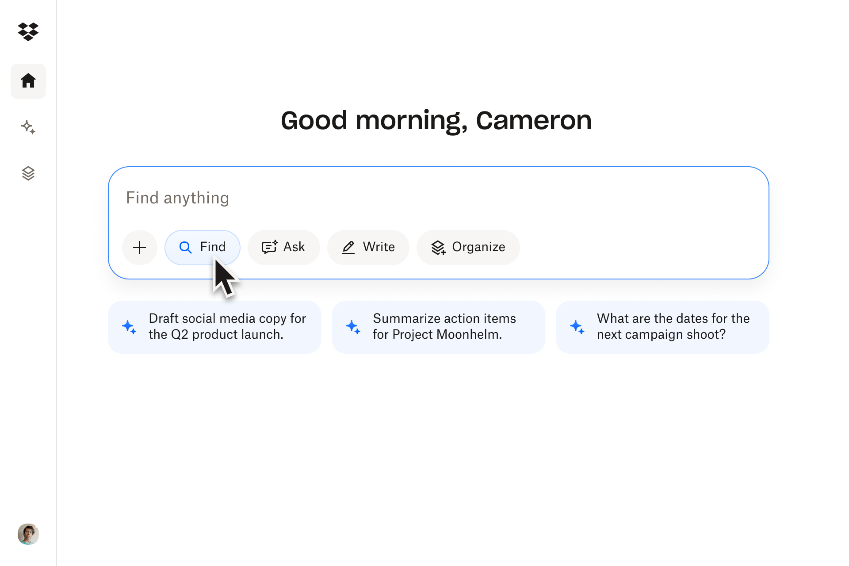Click the pencil icon on the Write pill

coord(348,247)
